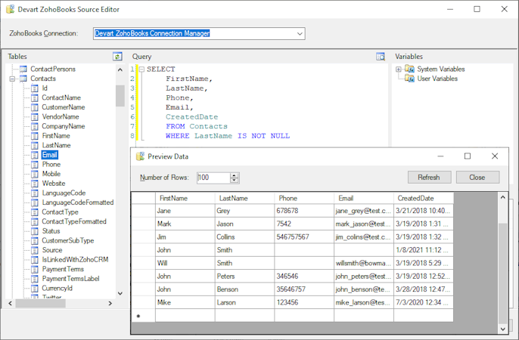Screen dimensions: 519x340
Task: Expand the System Variables node
Action: (399, 70)
